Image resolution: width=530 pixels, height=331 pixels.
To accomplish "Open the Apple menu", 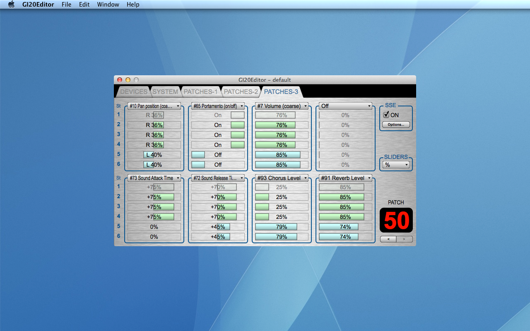I will (11, 5).
